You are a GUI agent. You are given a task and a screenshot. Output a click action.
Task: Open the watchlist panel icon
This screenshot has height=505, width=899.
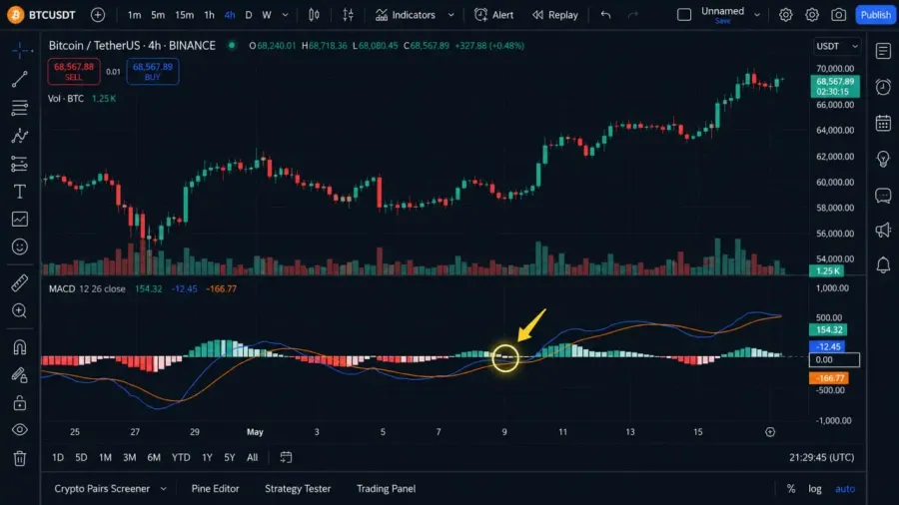(884, 51)
